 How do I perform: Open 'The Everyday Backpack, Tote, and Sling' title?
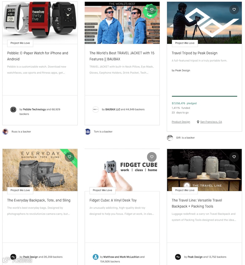[x=39, y=200]
